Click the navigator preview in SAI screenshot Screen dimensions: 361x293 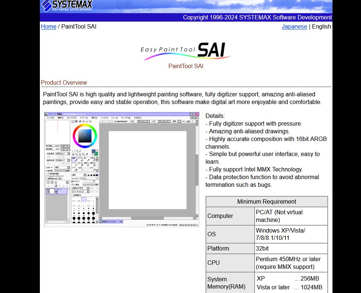click(x=58, y=132)
